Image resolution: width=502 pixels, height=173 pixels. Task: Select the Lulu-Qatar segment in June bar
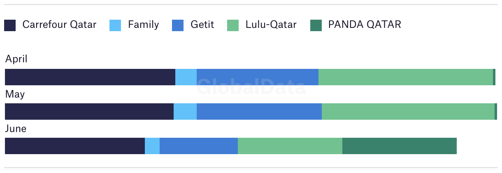pyautogui.click(x=290, y=146)
